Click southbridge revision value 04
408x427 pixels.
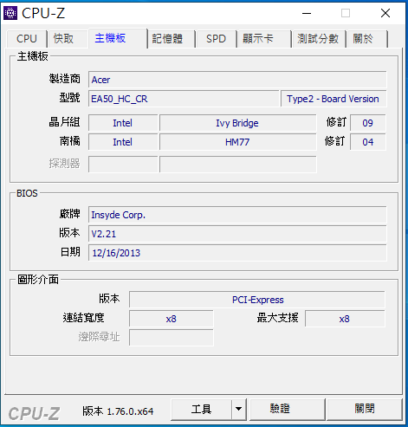tap(368, 142)
